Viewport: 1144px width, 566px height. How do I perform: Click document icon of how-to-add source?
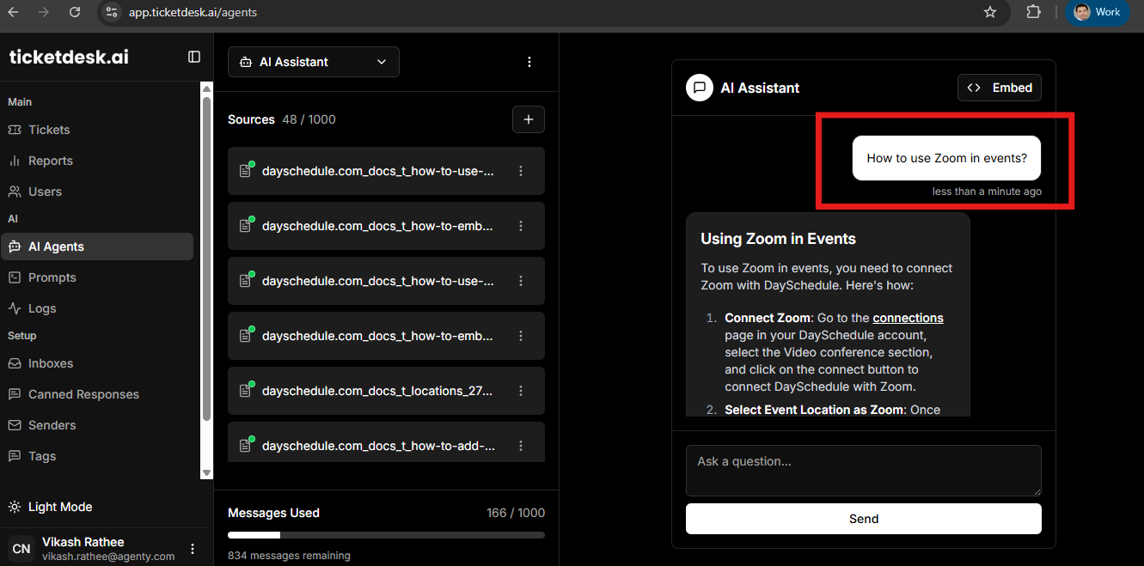click(245, 446)
